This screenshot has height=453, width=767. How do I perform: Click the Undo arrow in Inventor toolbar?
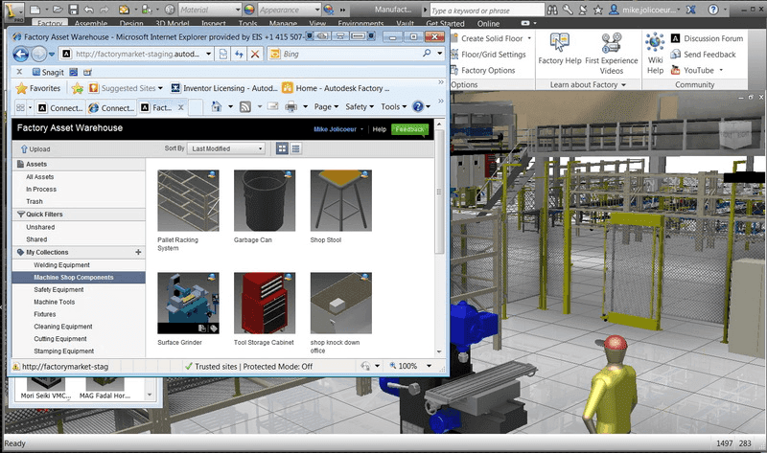coord(88,10)
